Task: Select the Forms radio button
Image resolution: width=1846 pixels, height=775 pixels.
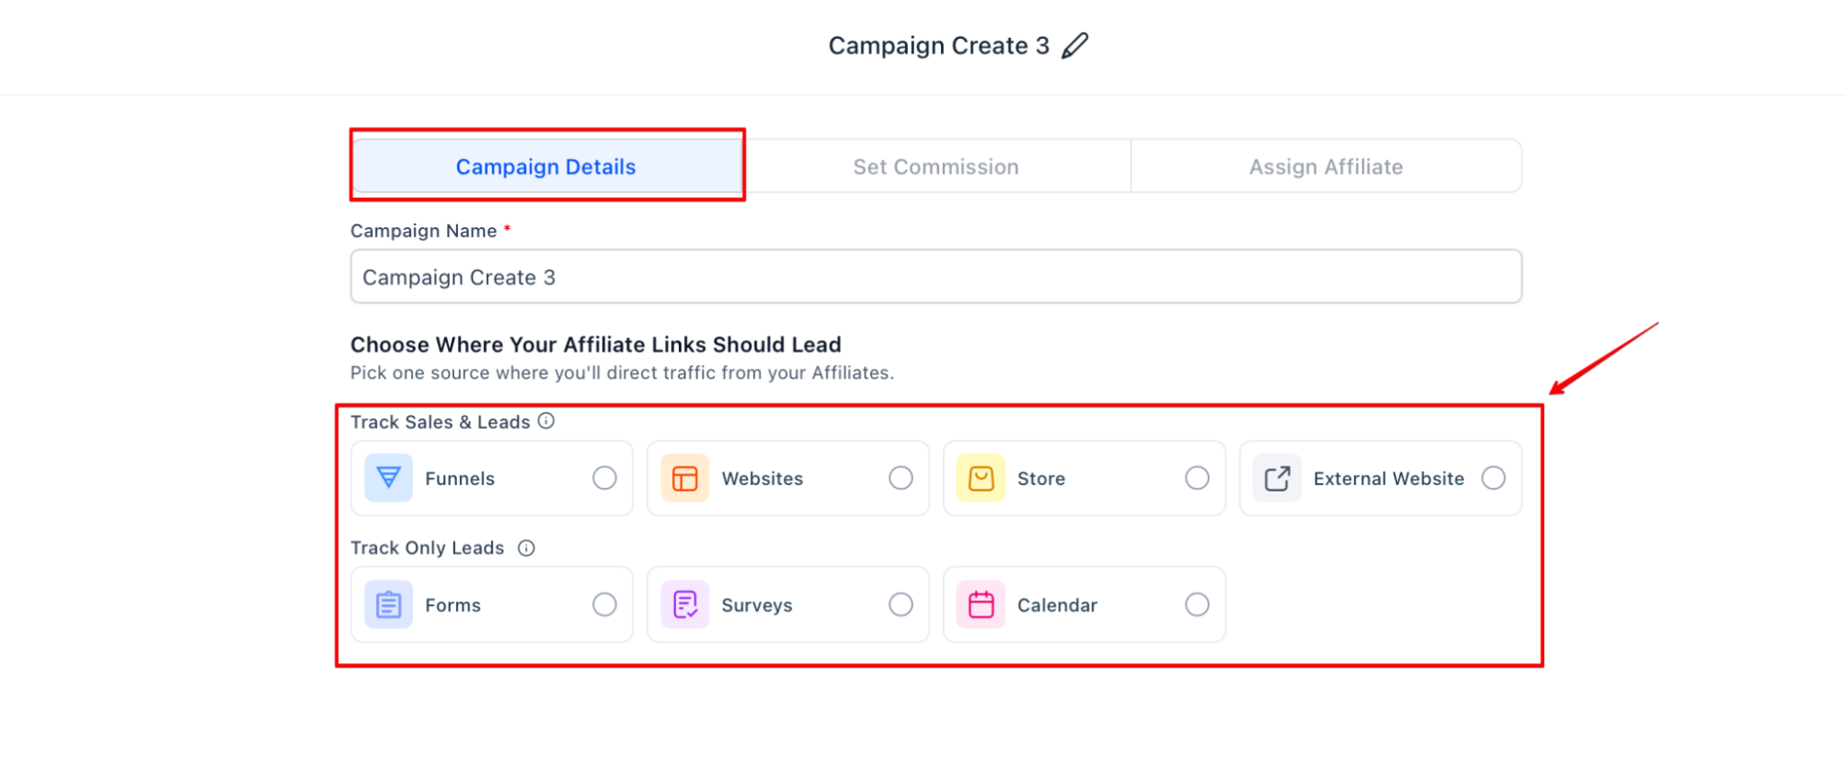Action: 605,604
